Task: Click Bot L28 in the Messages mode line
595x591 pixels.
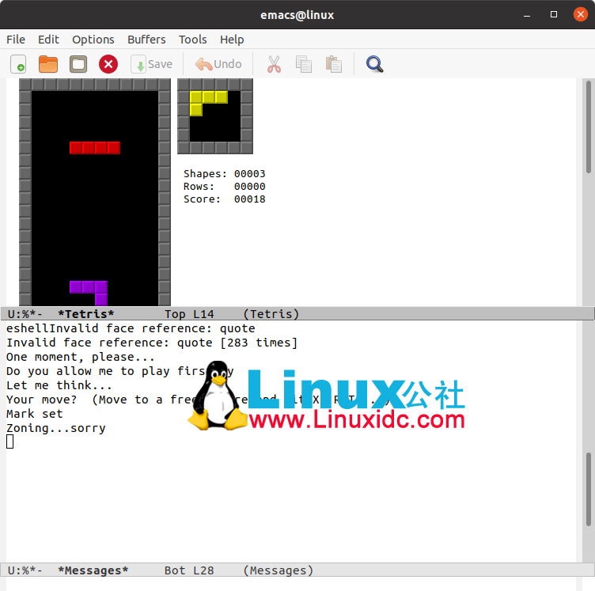Action: [189, 570]
